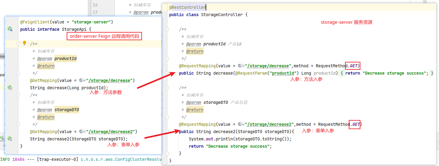Click @RestController annotation
Viewport: 439px width, 166px height.
point(188,7)
